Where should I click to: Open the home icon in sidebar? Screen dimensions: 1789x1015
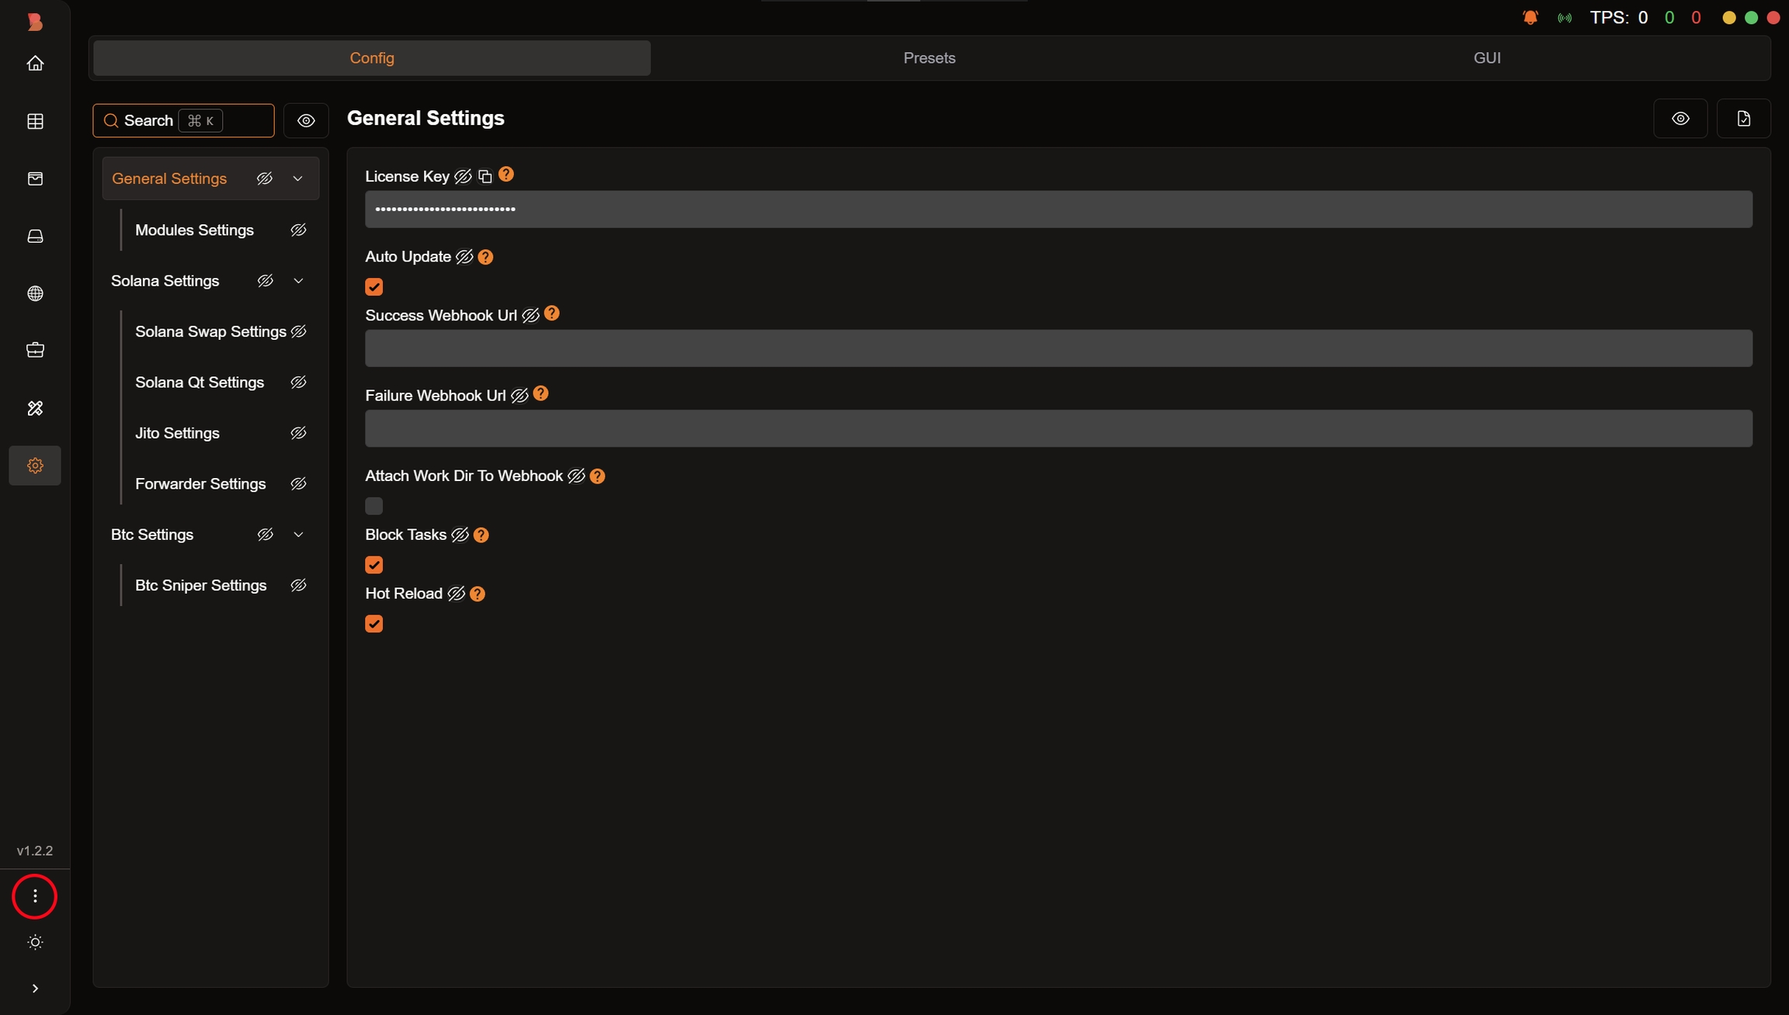click(x=35, y=64)
